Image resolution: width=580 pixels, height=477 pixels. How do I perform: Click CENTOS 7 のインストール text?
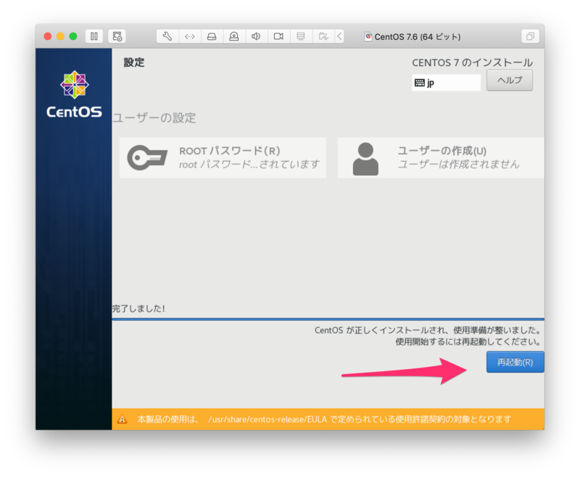[x=473, y=62]
